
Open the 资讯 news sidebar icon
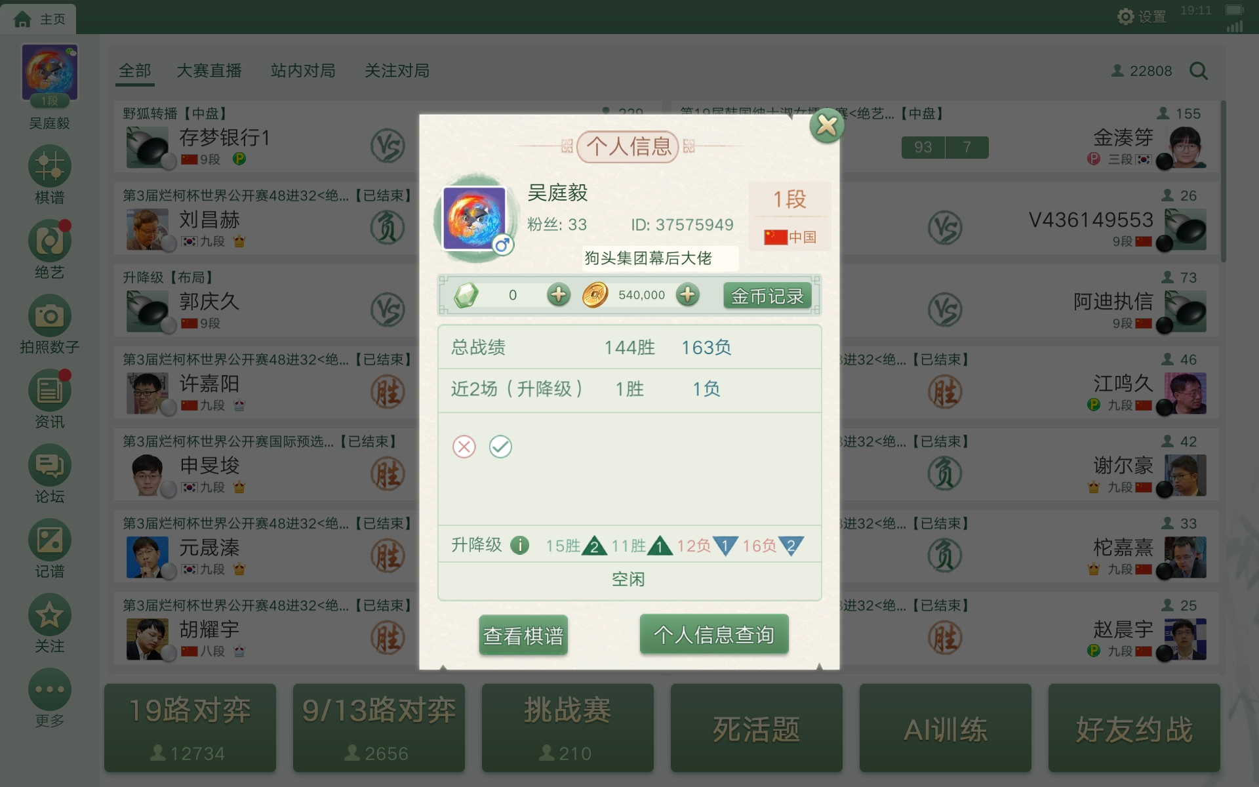49,390
